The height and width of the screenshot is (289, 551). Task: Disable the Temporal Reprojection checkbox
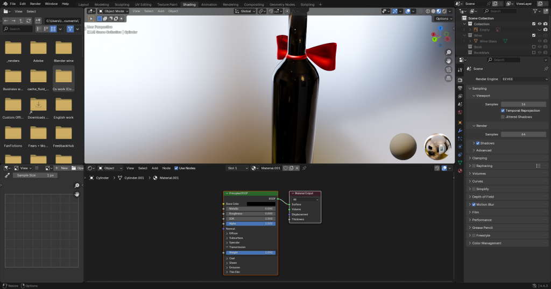pos(503,110)
